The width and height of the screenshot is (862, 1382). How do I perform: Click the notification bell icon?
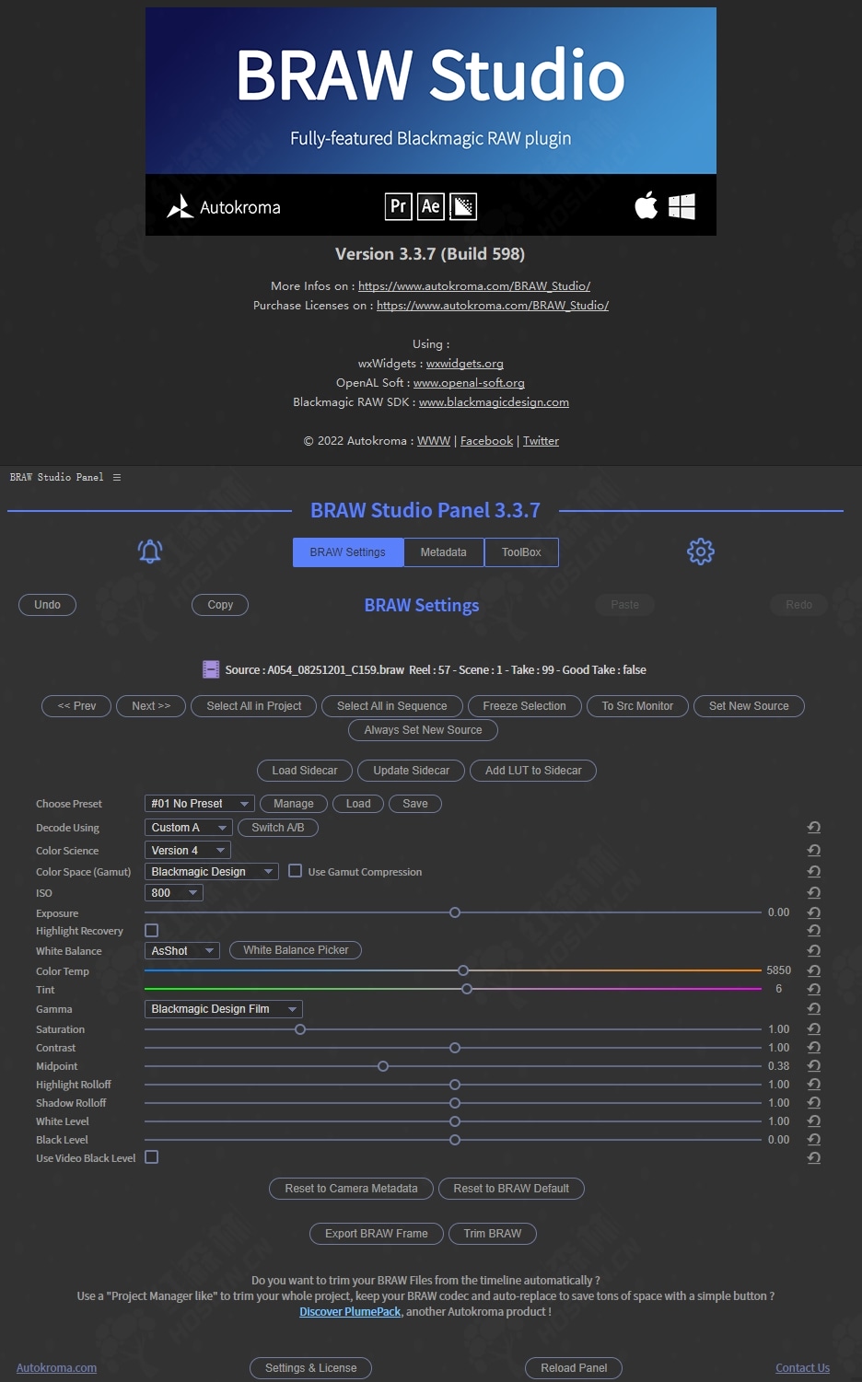click(150, 552)
